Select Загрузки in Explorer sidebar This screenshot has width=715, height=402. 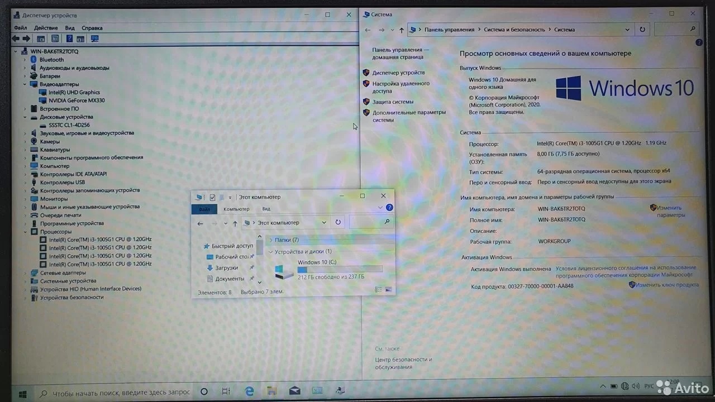coord(227,268)
